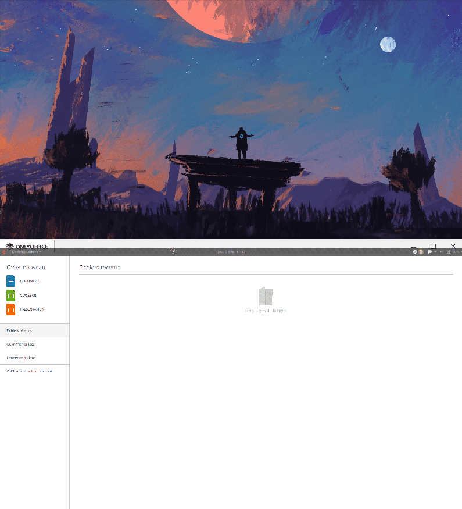This screenshot has height=509, width=462.
Task: Open Connecter à Cloud page
Action: coord(34,358)
